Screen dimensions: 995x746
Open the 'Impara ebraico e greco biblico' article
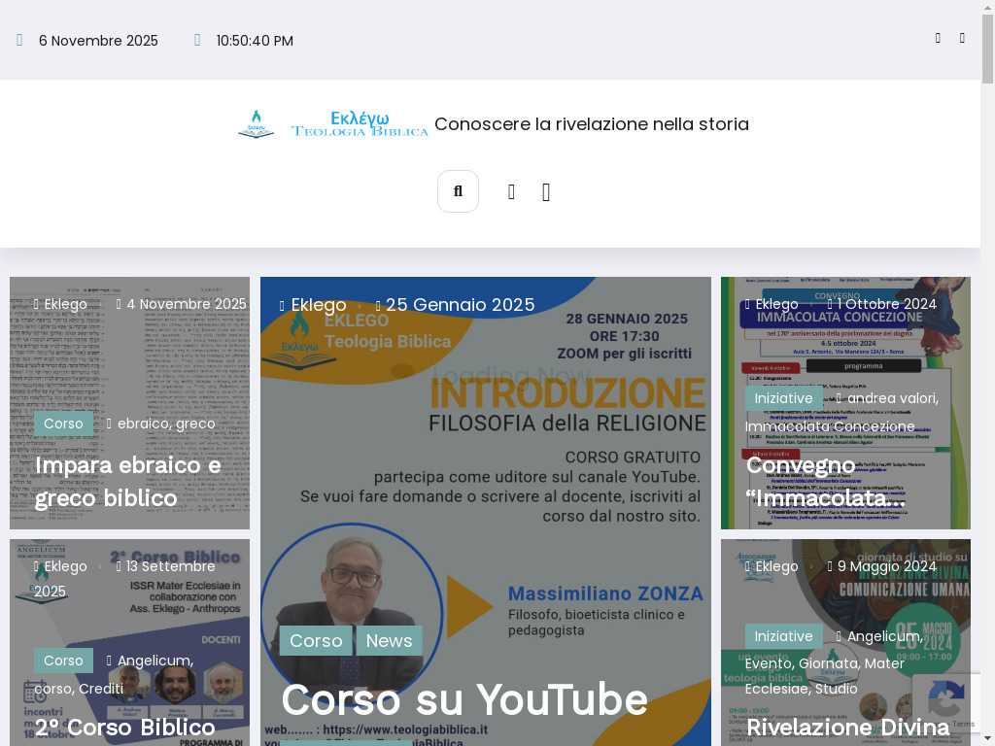pyautogui.click(x=128, y=482)
